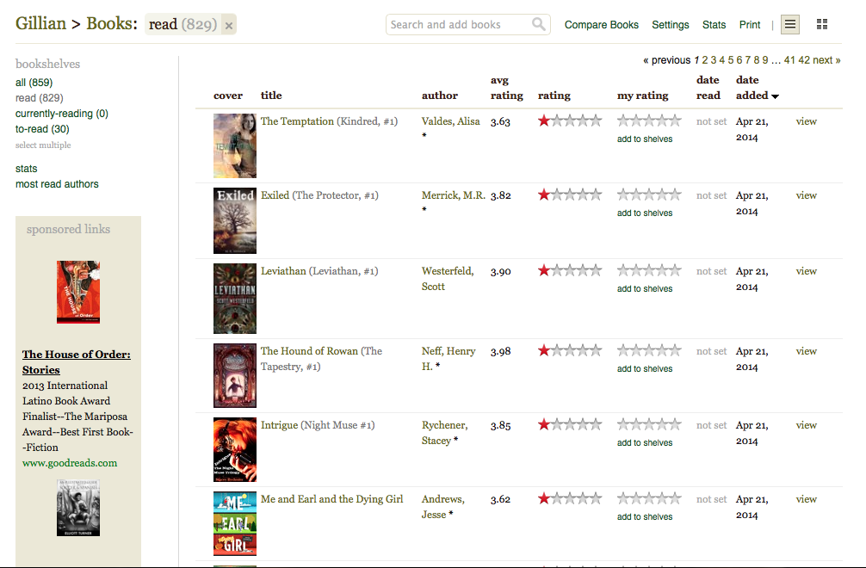The width and height of the screenshot is (866, 568).
Task: Add The Hound of Rowan to shelves
Action: [x=645, y=368]
